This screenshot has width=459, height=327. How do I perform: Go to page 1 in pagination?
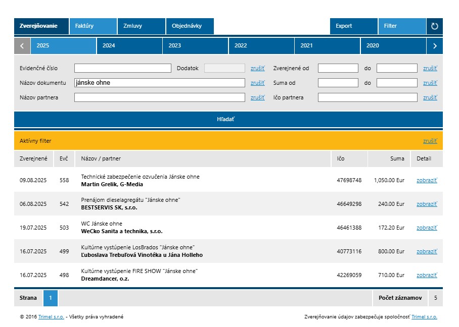point(51,298)
